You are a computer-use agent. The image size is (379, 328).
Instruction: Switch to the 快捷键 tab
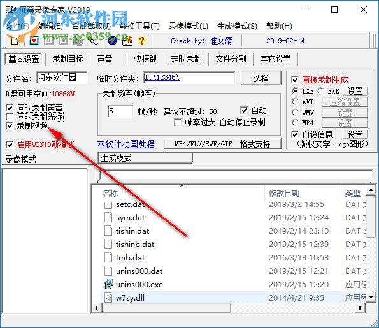(145, 59)
